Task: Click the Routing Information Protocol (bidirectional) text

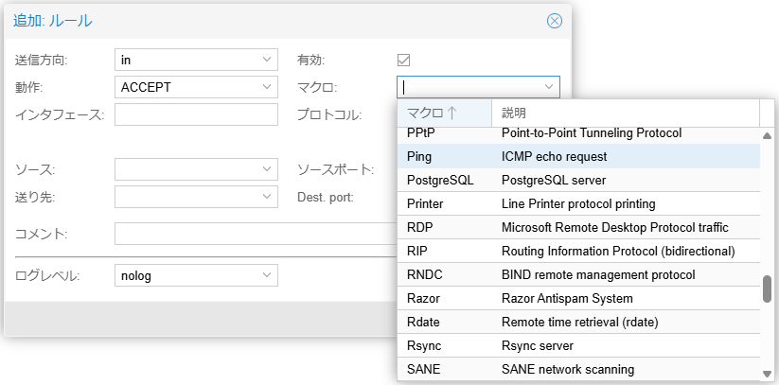Action: pyautogui.click(x=618, y=251)
